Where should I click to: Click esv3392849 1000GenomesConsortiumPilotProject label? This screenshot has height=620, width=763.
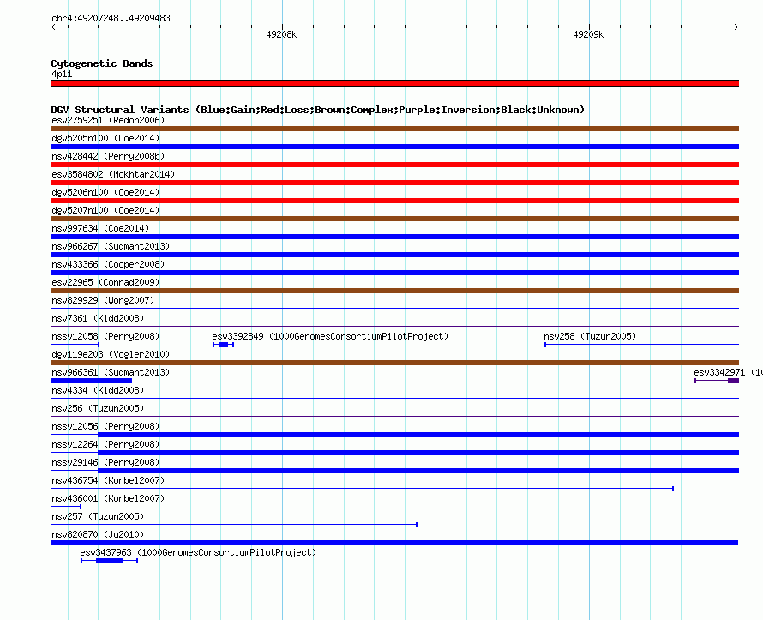tap(330, 336)
